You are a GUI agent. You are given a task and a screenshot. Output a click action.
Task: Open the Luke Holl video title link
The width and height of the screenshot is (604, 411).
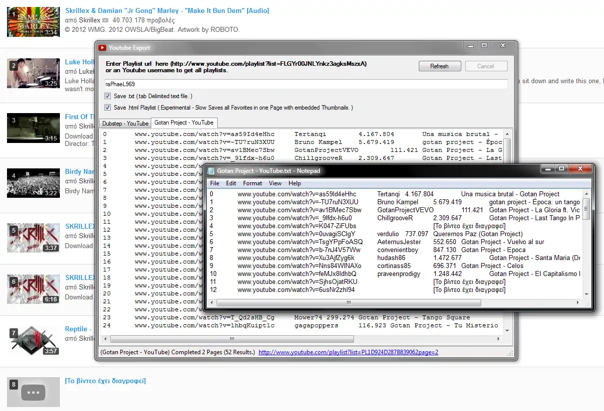coord(80,62)
